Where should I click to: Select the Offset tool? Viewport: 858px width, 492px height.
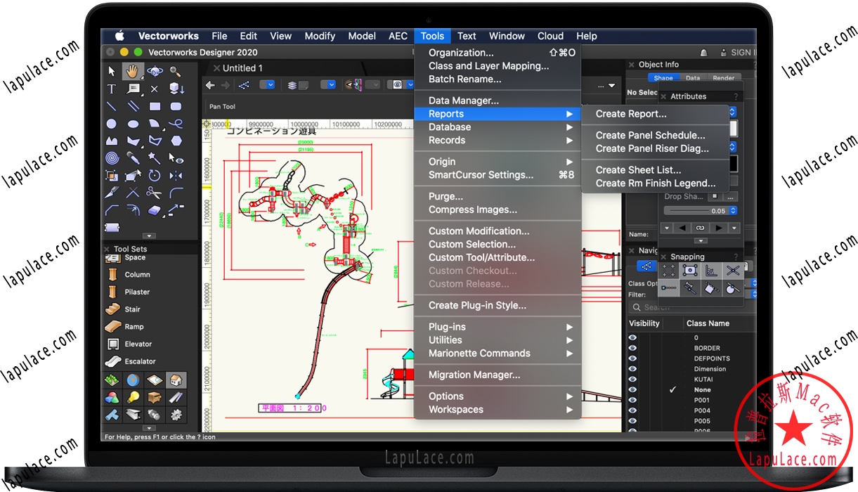pos(133,210)
